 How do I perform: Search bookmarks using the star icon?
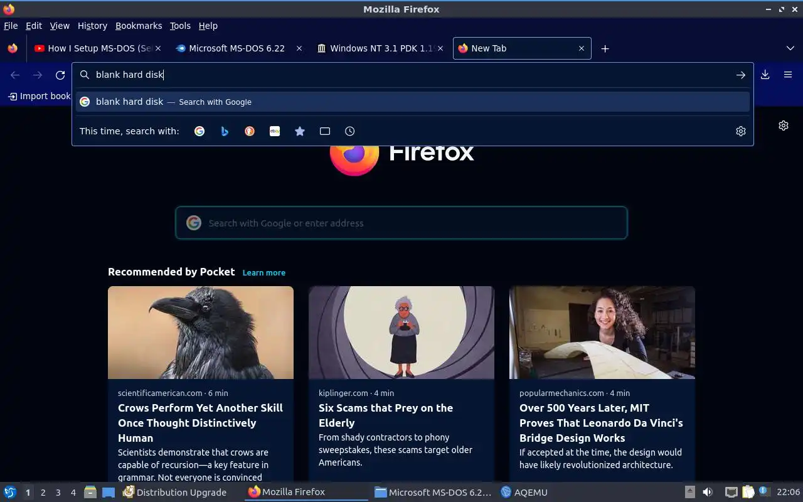(x=300, y=131)
